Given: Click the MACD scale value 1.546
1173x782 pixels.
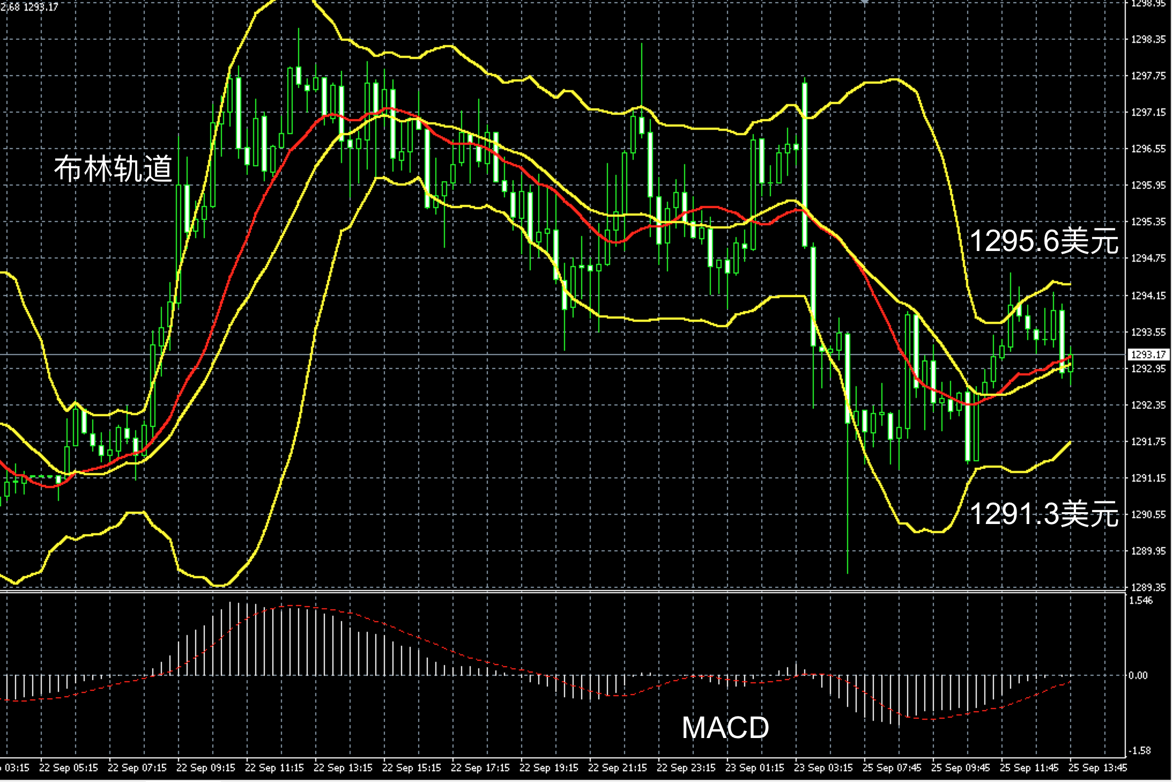Looking at the screenshot, I should click(x=1141, y=601).
